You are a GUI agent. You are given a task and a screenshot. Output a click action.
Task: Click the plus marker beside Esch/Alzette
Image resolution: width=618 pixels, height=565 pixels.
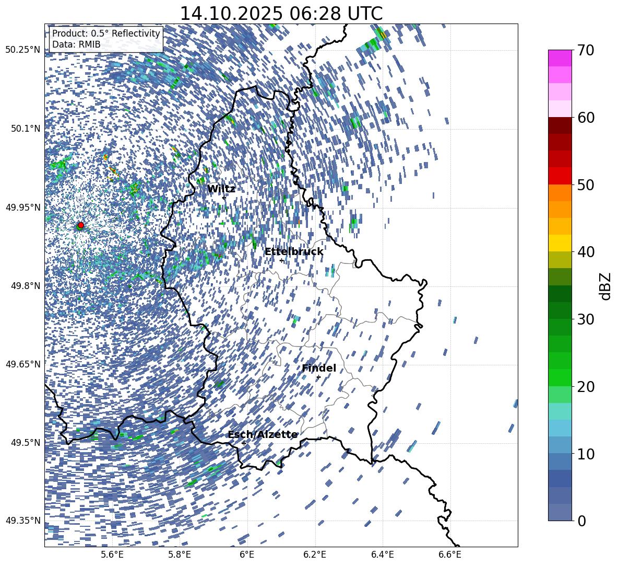244,443
